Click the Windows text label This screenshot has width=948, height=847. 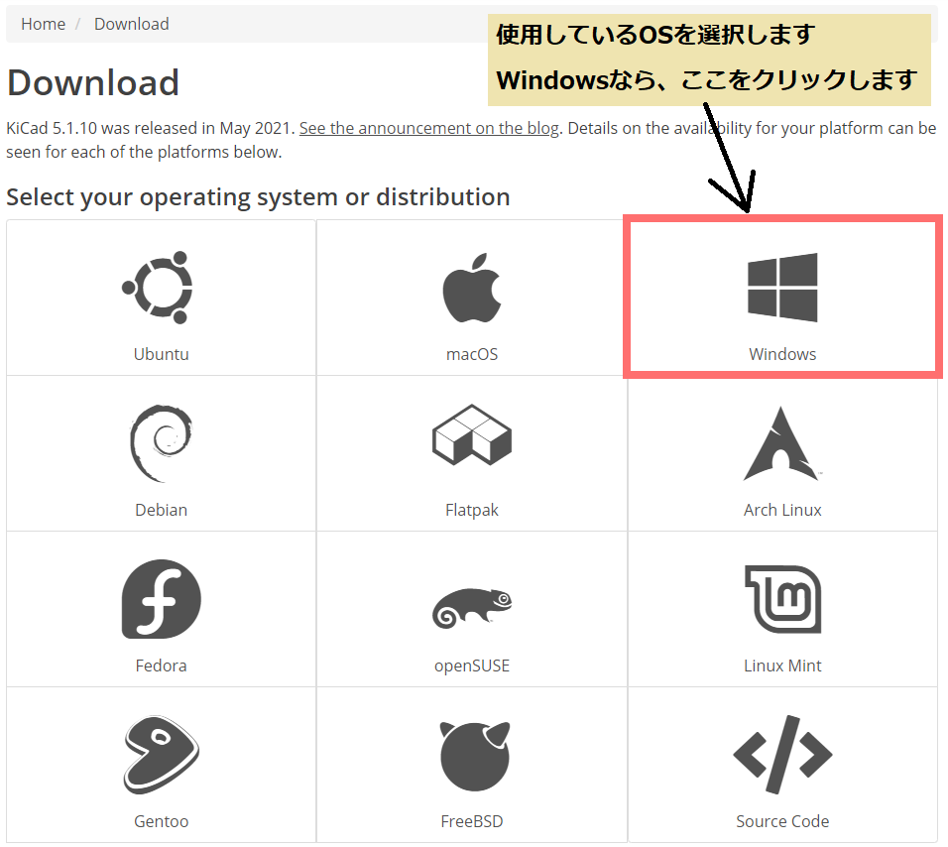coord(782,354)
